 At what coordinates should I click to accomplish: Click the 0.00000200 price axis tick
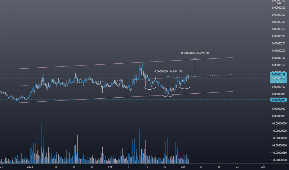[x=279, y=51]
